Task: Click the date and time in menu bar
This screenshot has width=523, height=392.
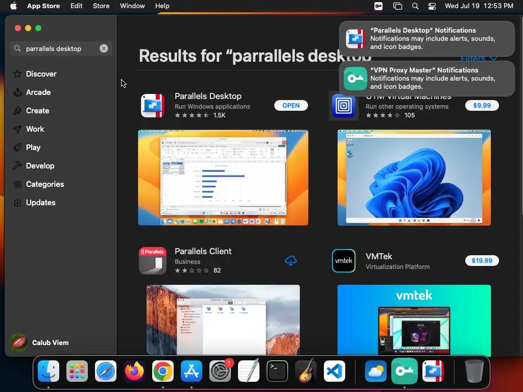Action: [479, 6]
